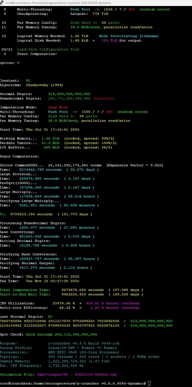192x387 pixels.
Task: Select '1,622,394,724,352 (1.47 TiB)' memory value
Action: coord(80,361)
